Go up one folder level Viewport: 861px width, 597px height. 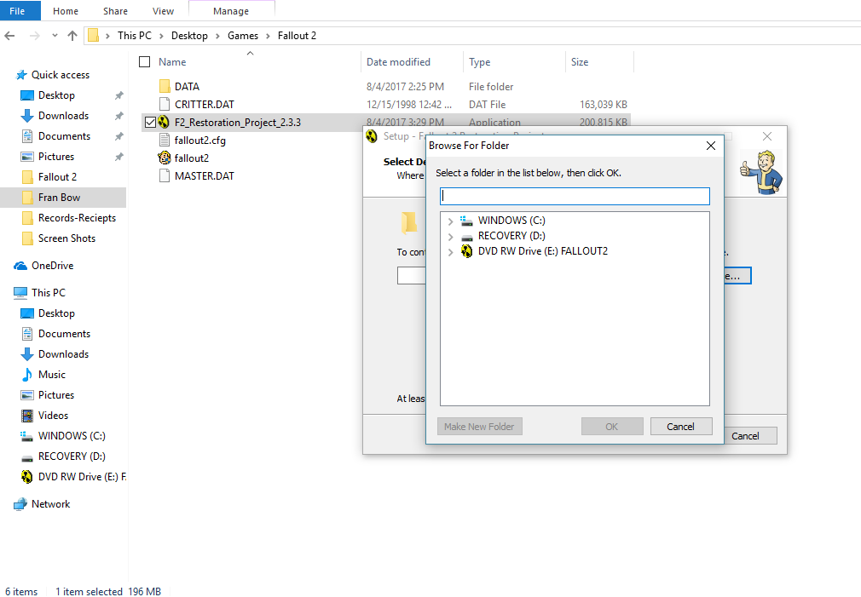pyautogui.click(x=72, y=36)
